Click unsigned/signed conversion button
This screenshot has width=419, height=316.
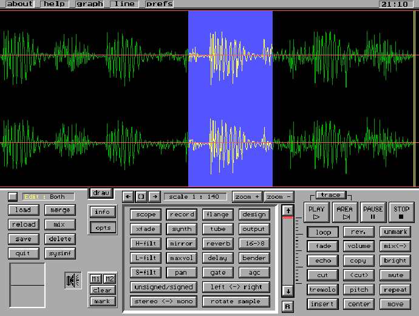(163, 287)
